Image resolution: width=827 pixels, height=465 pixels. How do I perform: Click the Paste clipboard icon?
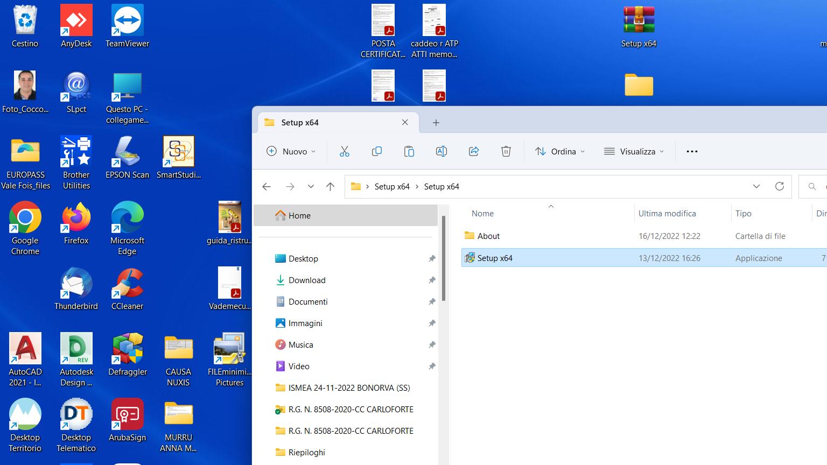(x=409, y=152)
